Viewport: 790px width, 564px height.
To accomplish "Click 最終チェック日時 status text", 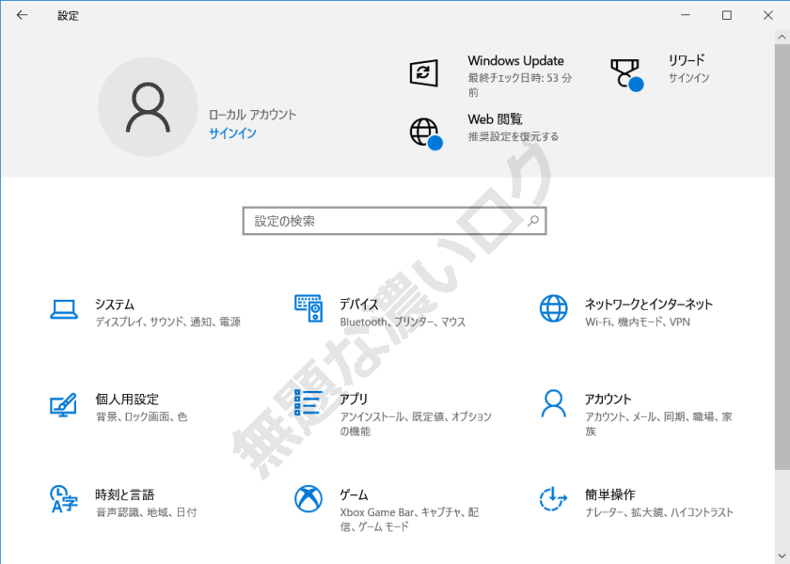I will click(520, 85).
